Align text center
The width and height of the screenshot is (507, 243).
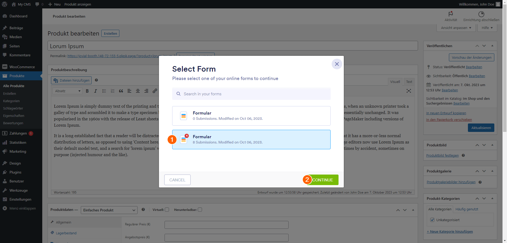click(138, 91)
